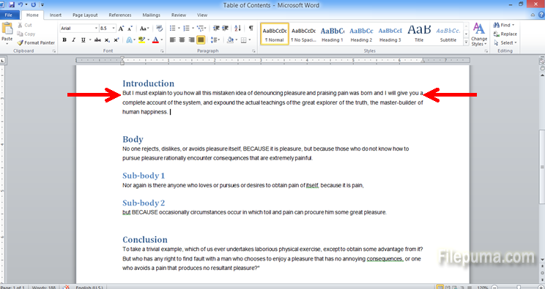Increase paragraph indent
The width and height of the screenshot is (545, 289).
(x=225, y=28)
